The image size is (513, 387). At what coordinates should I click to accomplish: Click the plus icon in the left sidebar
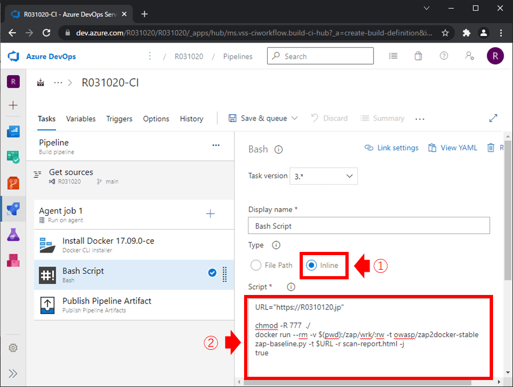point(13,105)
